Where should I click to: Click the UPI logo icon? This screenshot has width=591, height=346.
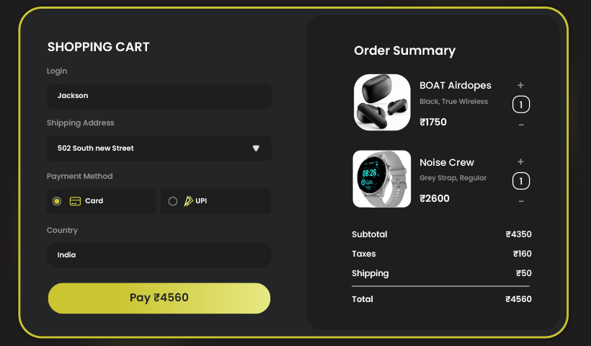pos(188,201)
